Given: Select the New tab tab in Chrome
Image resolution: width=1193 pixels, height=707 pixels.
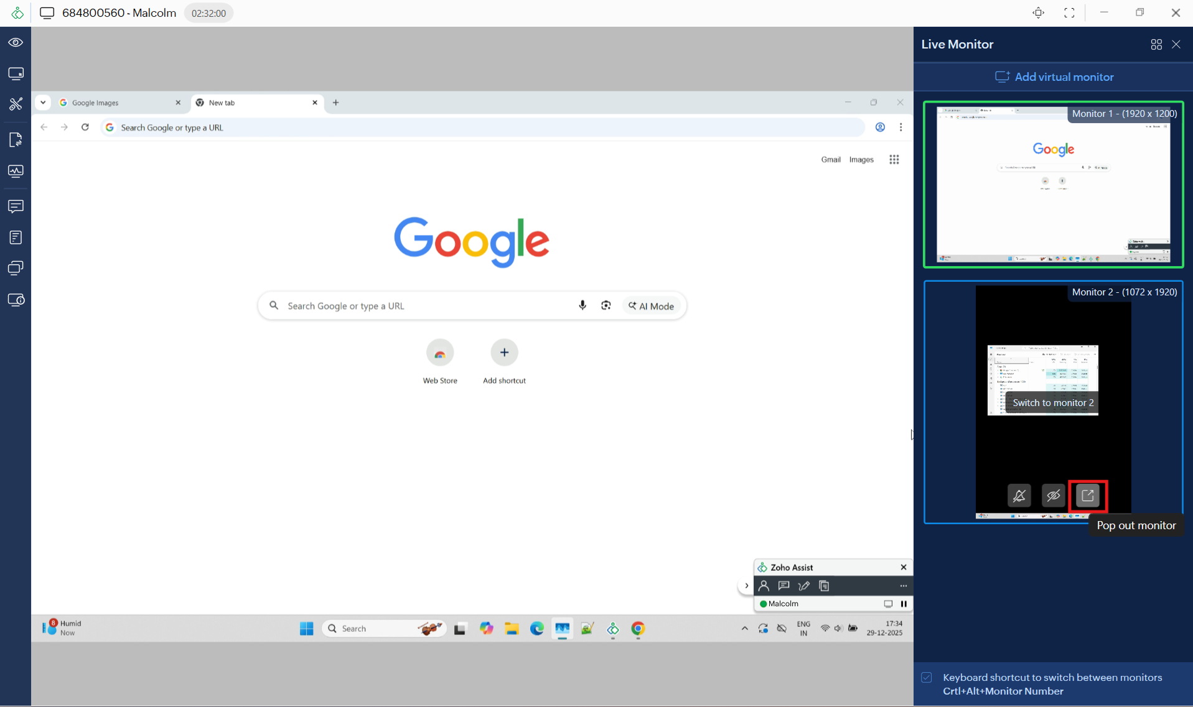Looking at the screenshot, I should pos(256,103).
